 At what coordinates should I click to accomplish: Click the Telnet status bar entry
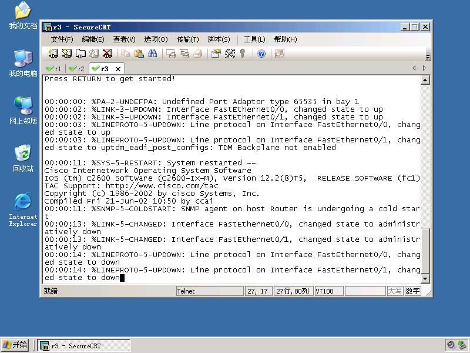point(210,291)
